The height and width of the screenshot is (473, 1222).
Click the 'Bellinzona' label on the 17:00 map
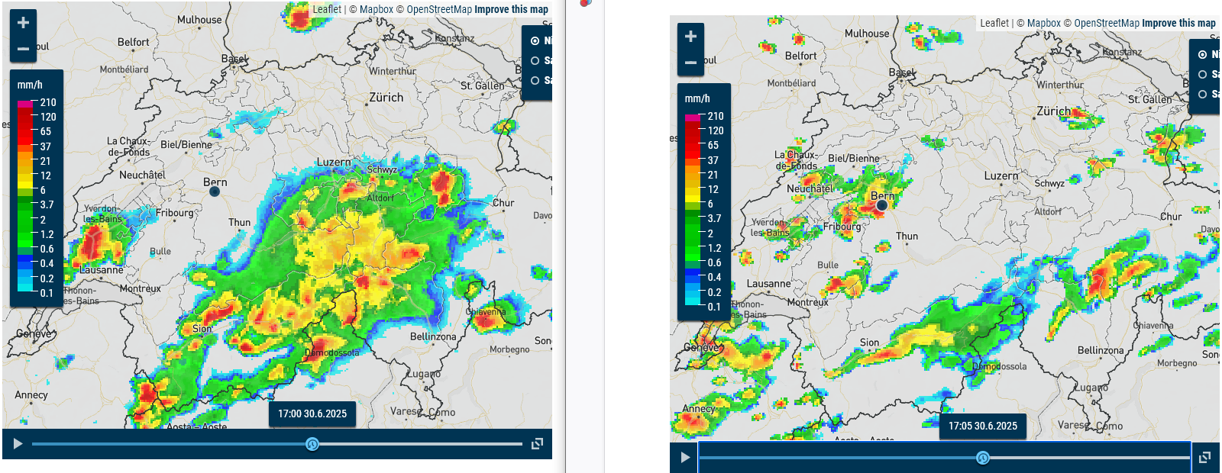coord(433,336)
